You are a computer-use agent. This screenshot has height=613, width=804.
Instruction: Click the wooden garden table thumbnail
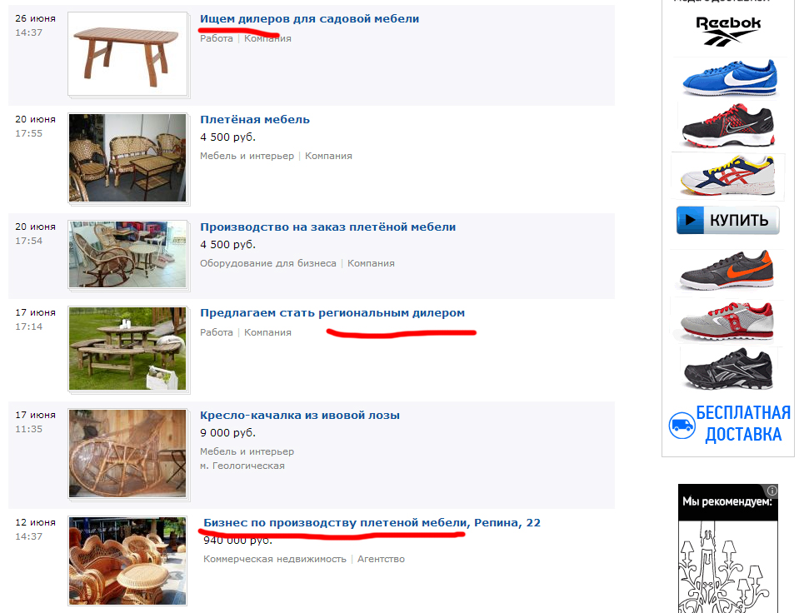click(127, 54)
